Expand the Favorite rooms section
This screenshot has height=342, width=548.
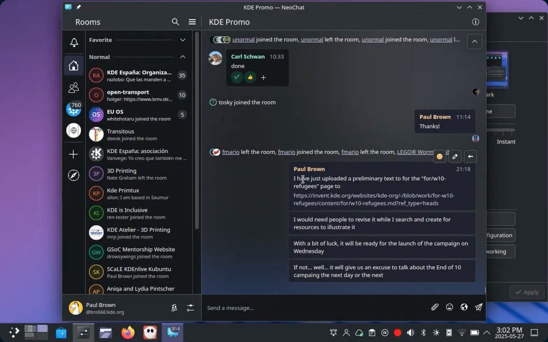[x=183, y=40]
